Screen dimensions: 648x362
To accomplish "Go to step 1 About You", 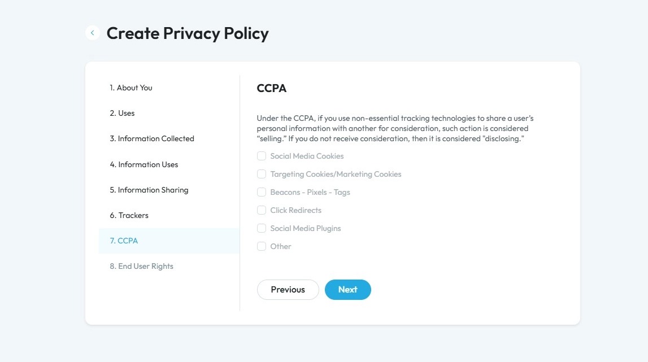I will pos(169,88).
